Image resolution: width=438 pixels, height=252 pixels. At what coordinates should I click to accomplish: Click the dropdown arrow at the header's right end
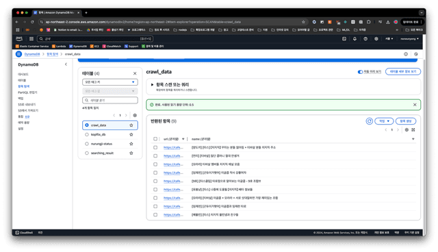[413, 139]
